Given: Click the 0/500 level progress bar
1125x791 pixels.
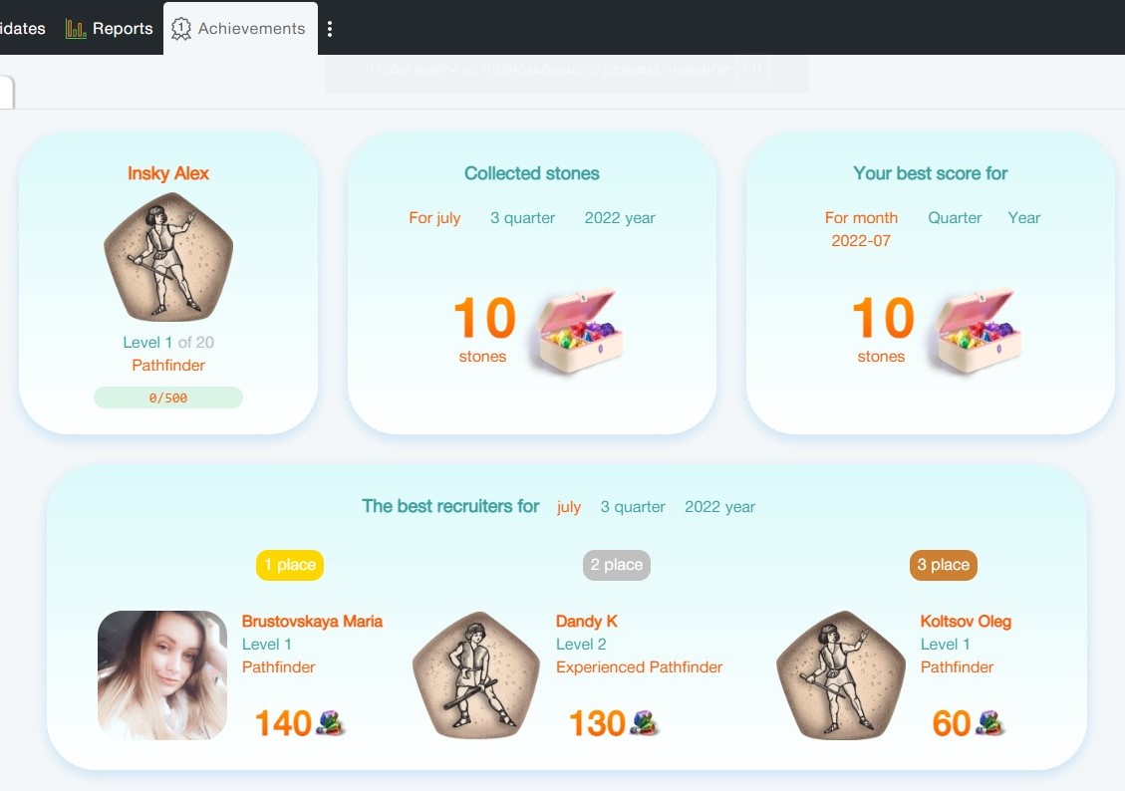Looking at the screenshot, I should pyautogui.click(x=168, y=397).
